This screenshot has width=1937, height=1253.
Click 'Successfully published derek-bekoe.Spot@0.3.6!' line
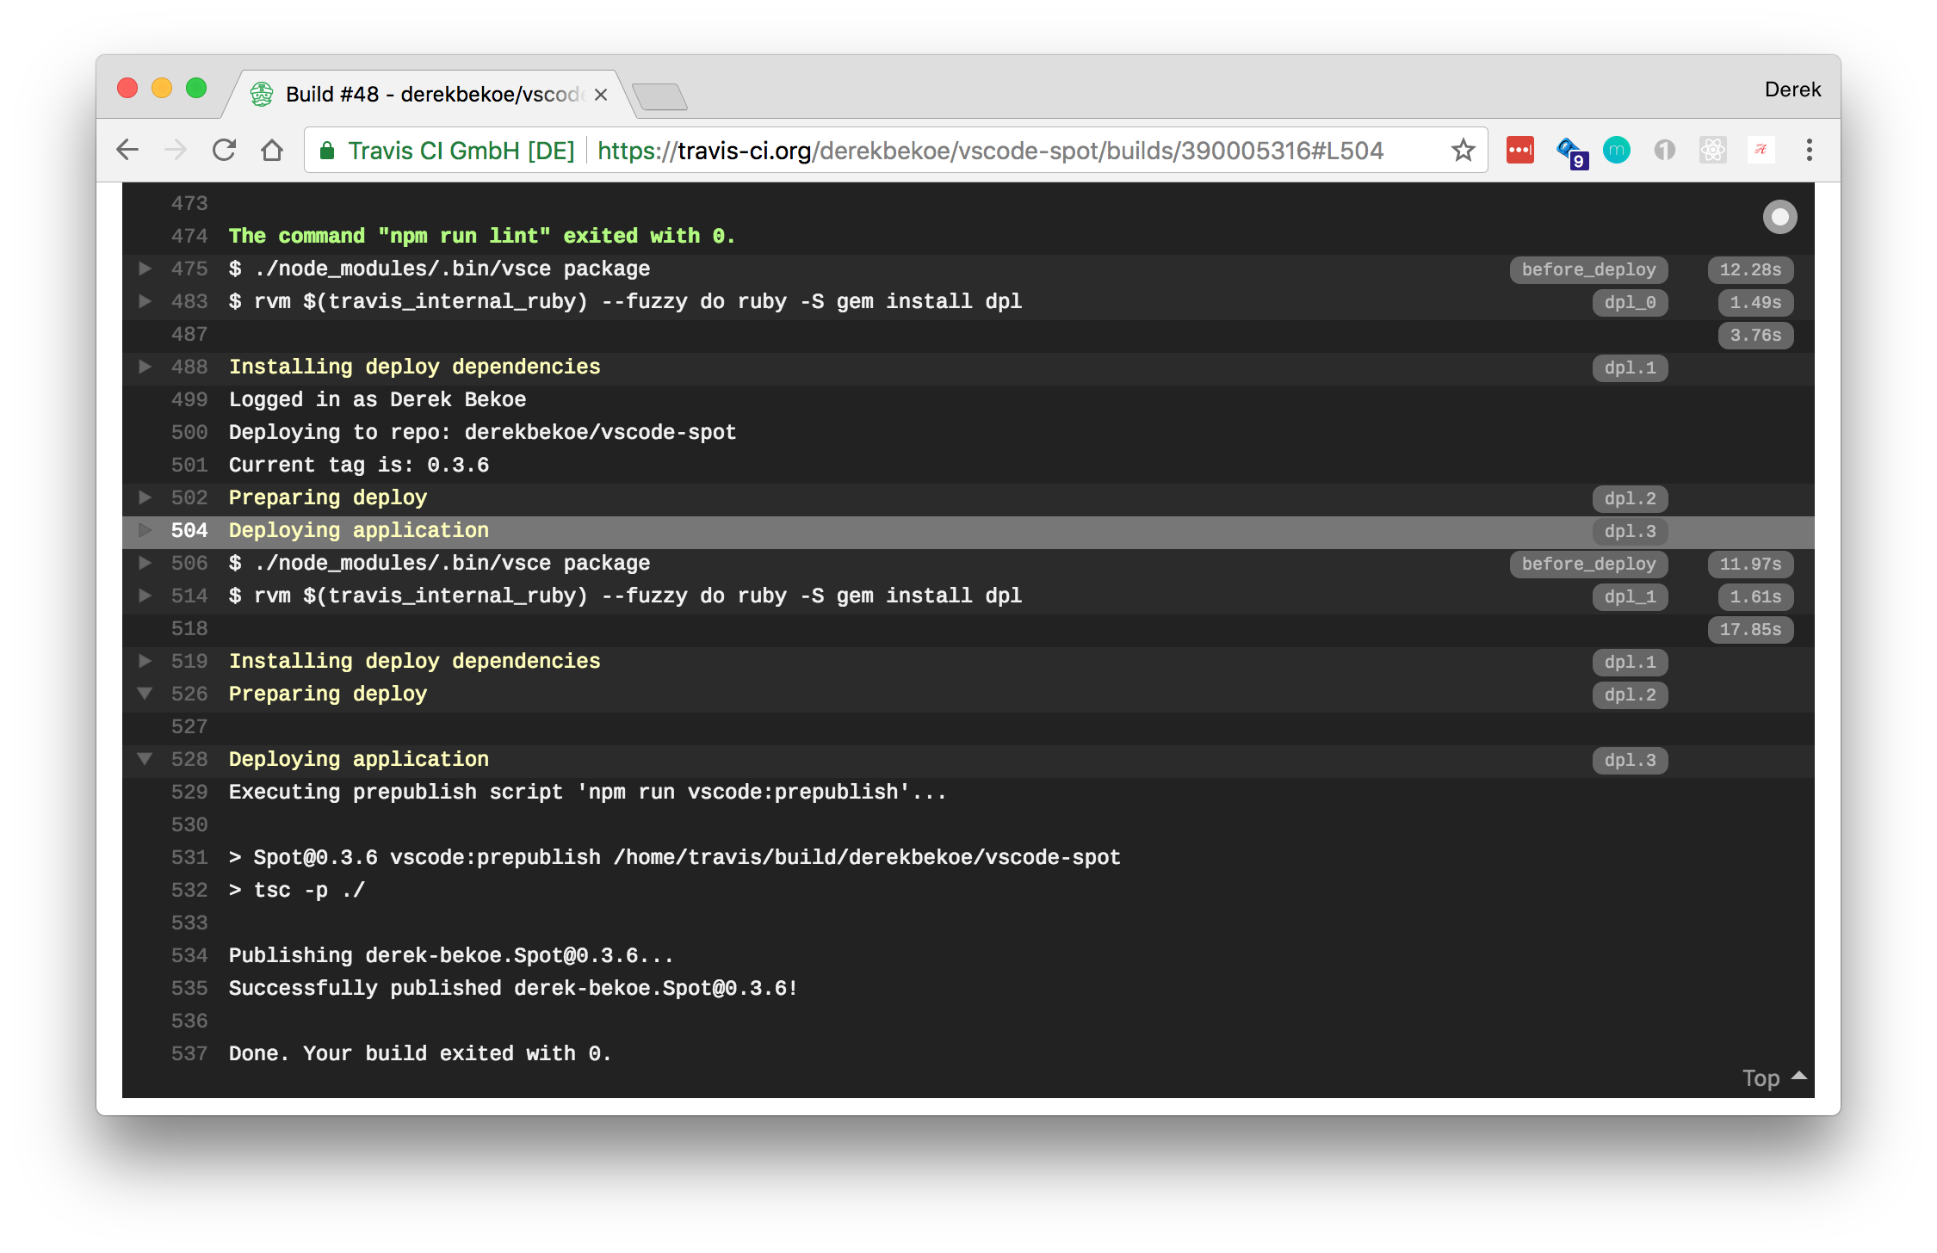tap(513, 988)
